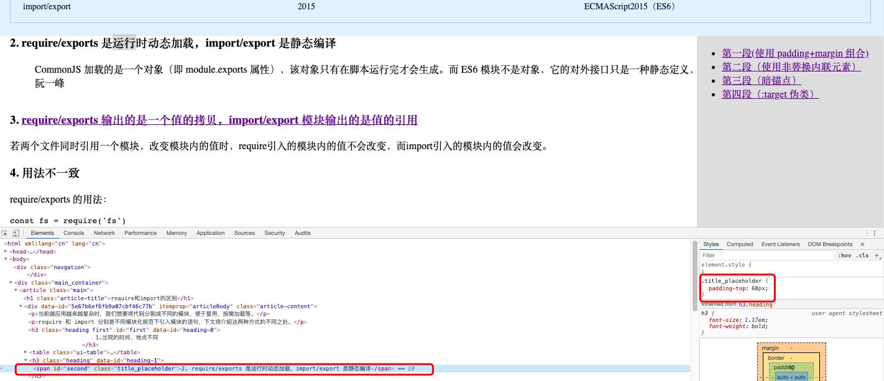This screenshot has width=884, height=381.
Task: Open the Performance tab
Action: (x=140, y=233)
